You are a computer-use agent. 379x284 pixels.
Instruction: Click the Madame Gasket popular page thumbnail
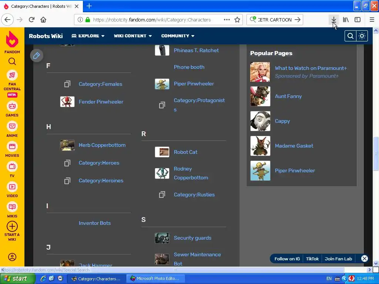tap(260, 146)
